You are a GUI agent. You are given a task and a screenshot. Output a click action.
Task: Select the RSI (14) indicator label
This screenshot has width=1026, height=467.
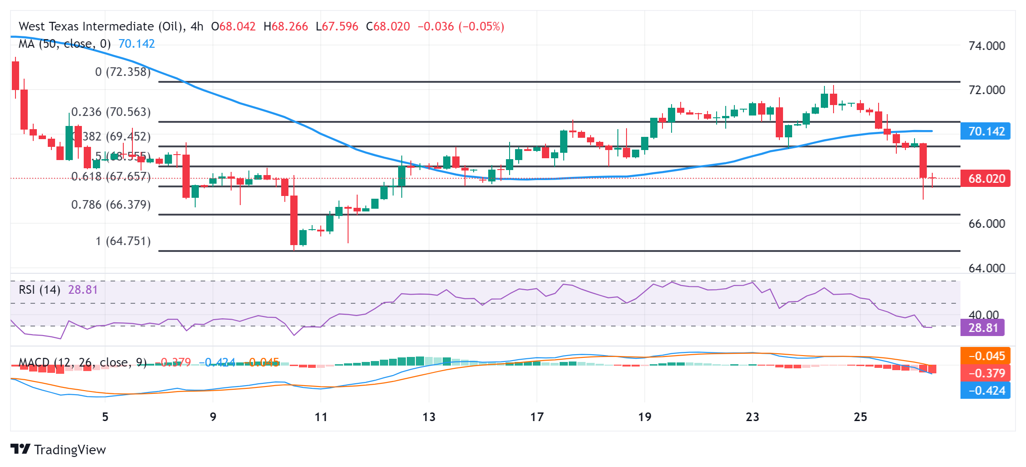(40, 290)
